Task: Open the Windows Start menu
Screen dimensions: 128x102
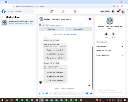Action: [2, 100]
